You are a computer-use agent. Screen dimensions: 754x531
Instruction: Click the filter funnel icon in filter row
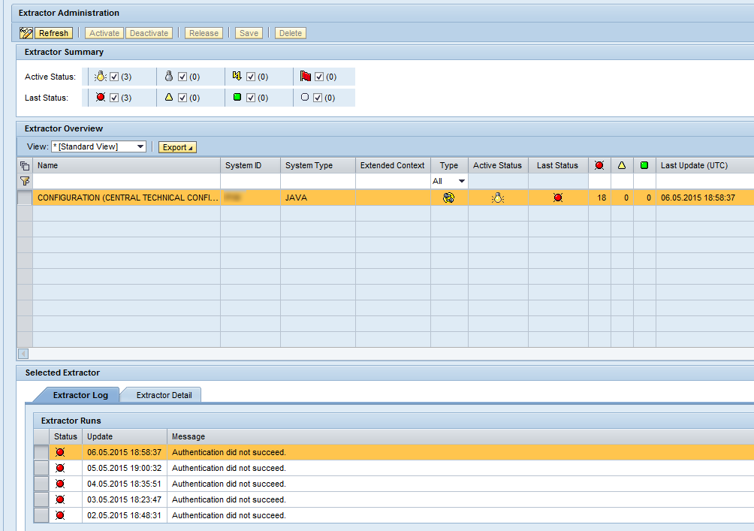click(x=25, y=181)
